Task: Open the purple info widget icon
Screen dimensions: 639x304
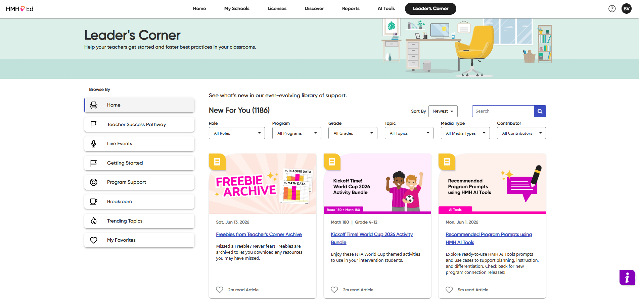Action: 627,278
